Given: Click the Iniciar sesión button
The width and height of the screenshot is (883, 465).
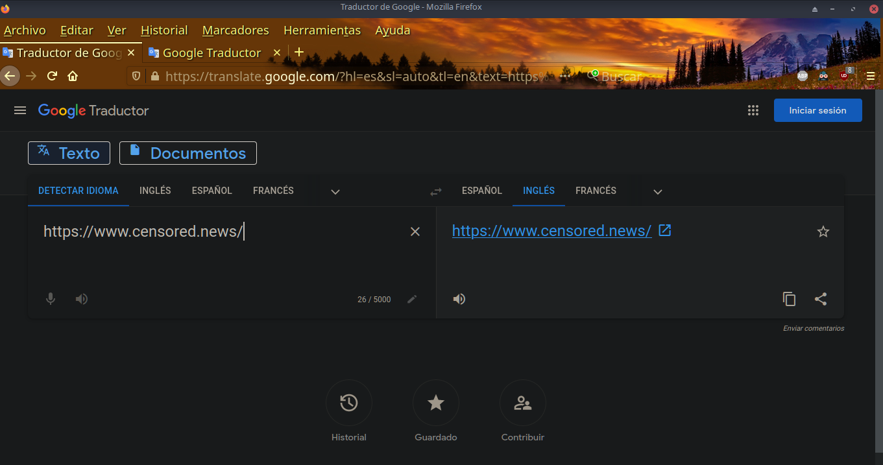Looking at the screenshot, I should point(817,110).
